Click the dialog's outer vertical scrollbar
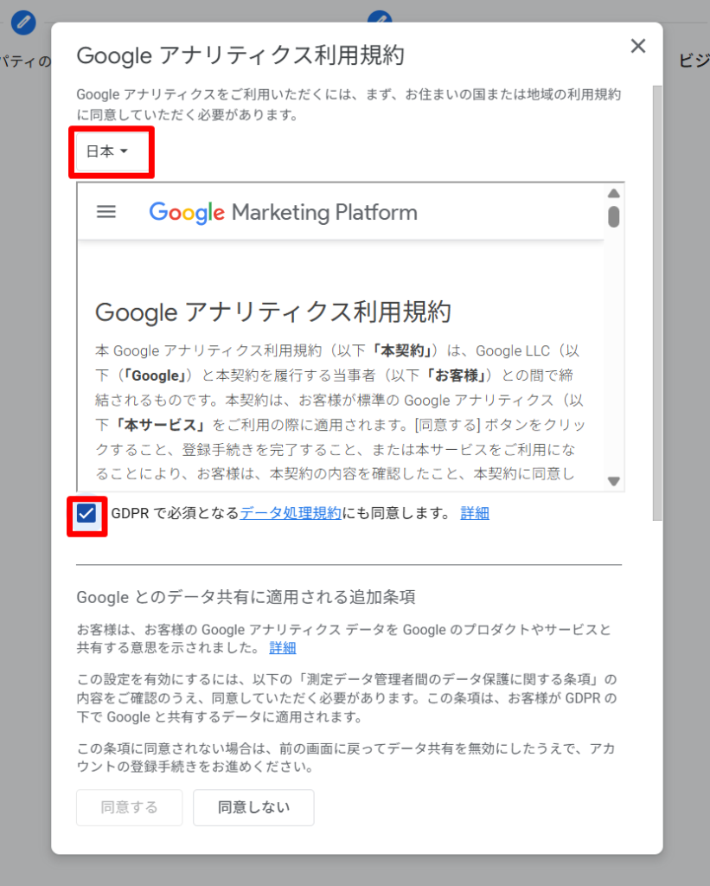This screenshot has height=886, width=710. (657, 303)
